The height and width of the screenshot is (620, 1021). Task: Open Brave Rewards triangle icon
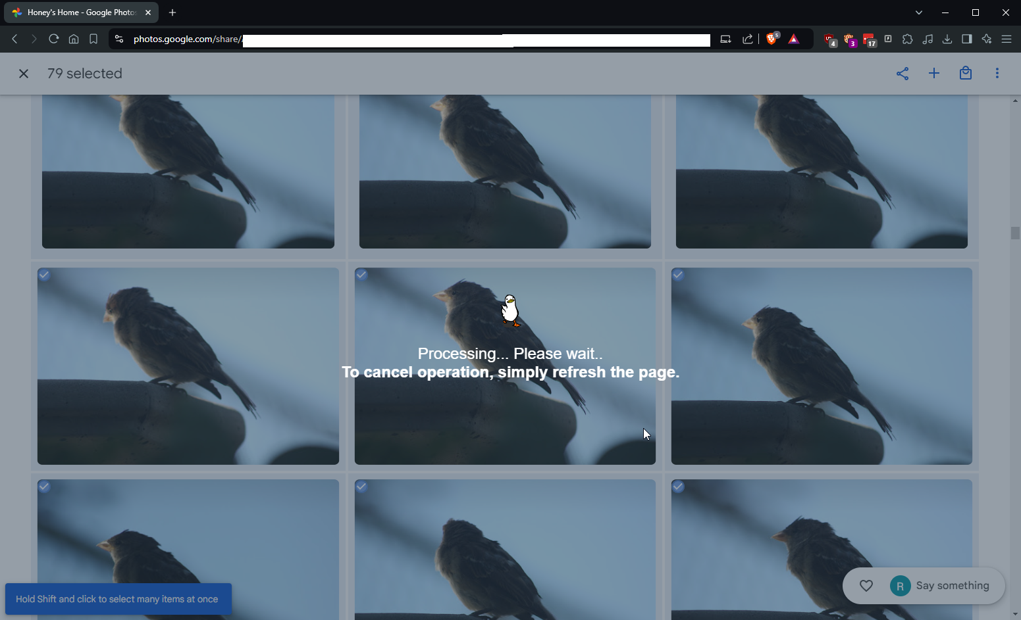pos(794,39)
